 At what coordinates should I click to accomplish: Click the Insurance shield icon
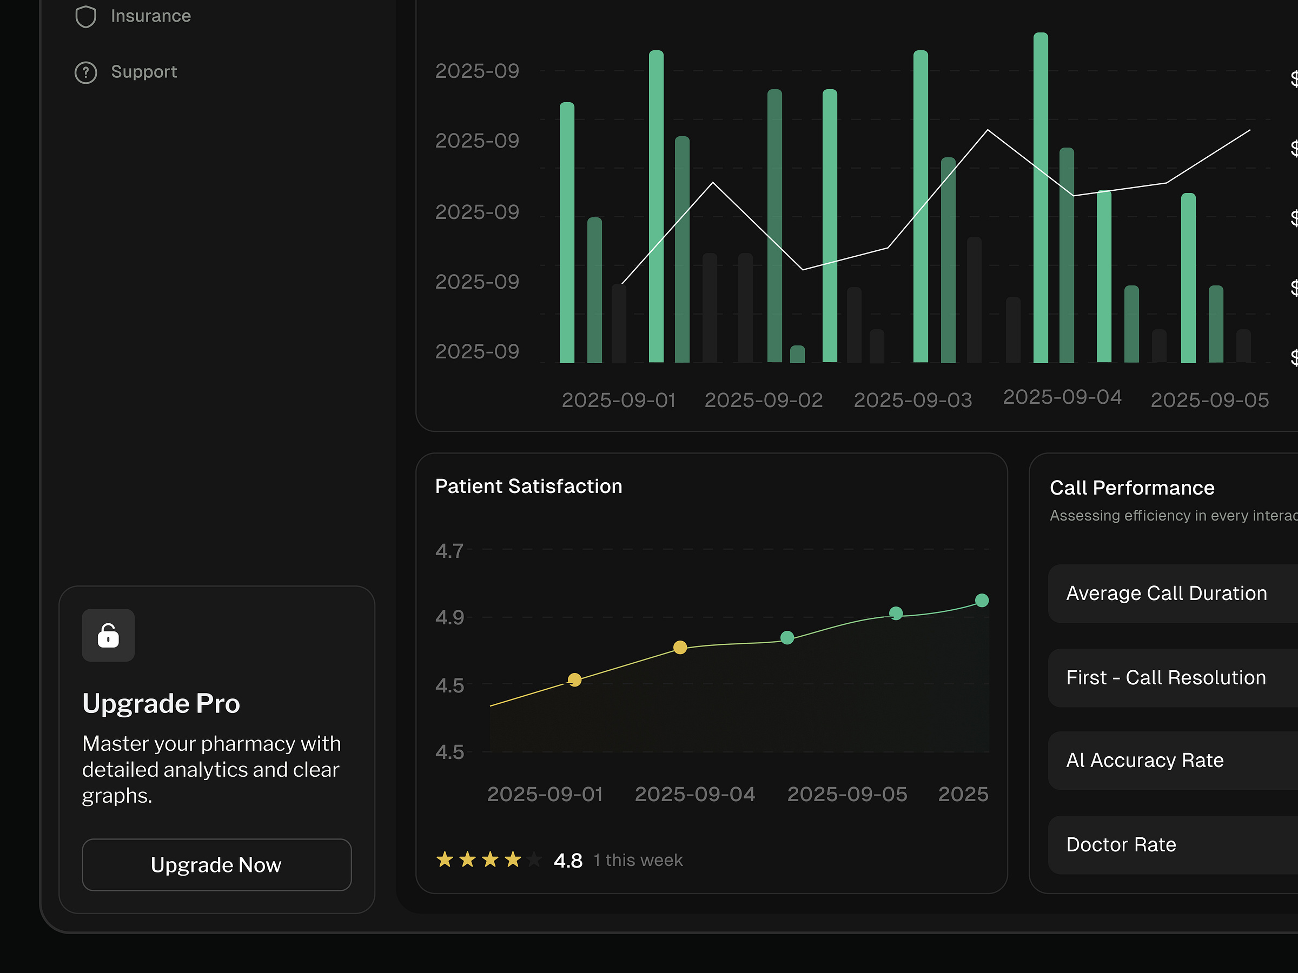point(85,16)
